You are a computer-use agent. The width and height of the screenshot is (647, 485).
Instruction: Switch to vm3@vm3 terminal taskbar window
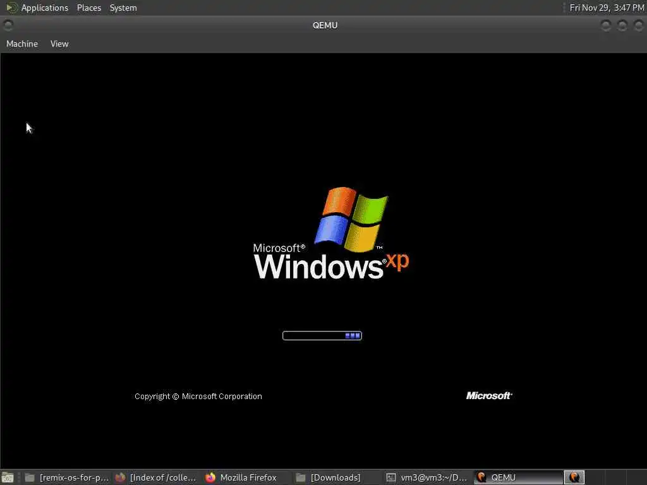[x=426, y=477]
